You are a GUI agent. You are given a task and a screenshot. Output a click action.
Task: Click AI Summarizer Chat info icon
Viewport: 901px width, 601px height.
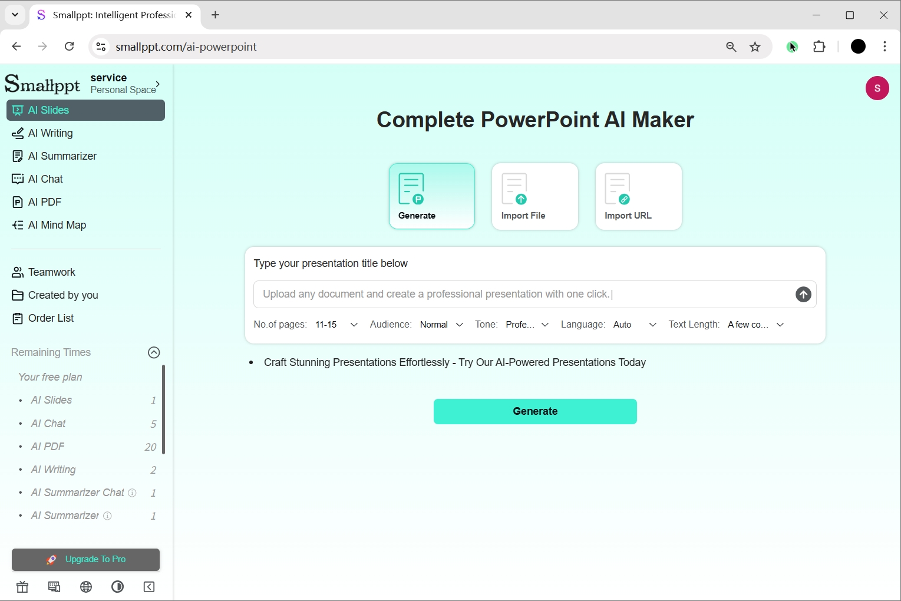132,493
